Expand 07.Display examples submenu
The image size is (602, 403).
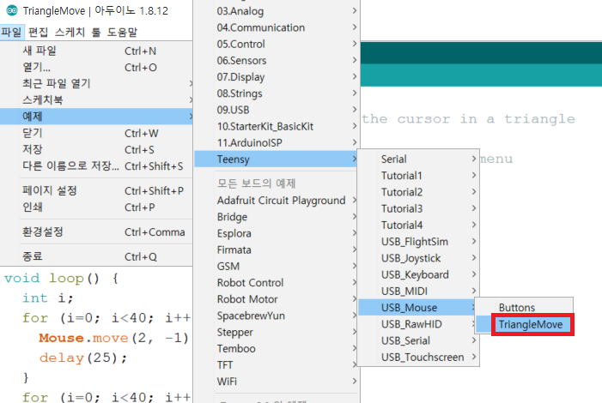277,77
